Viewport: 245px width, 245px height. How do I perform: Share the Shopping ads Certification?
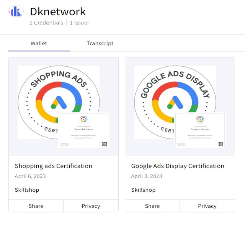click(x=36, y=206)
